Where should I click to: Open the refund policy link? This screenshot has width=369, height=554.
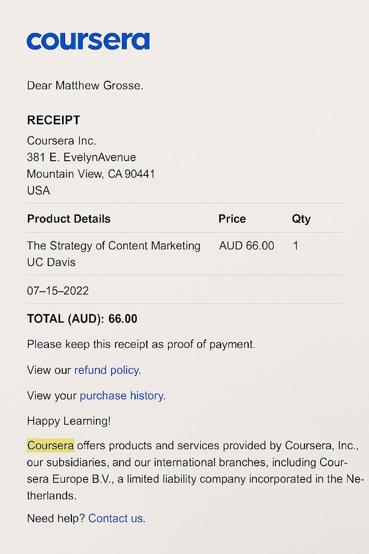107,370
